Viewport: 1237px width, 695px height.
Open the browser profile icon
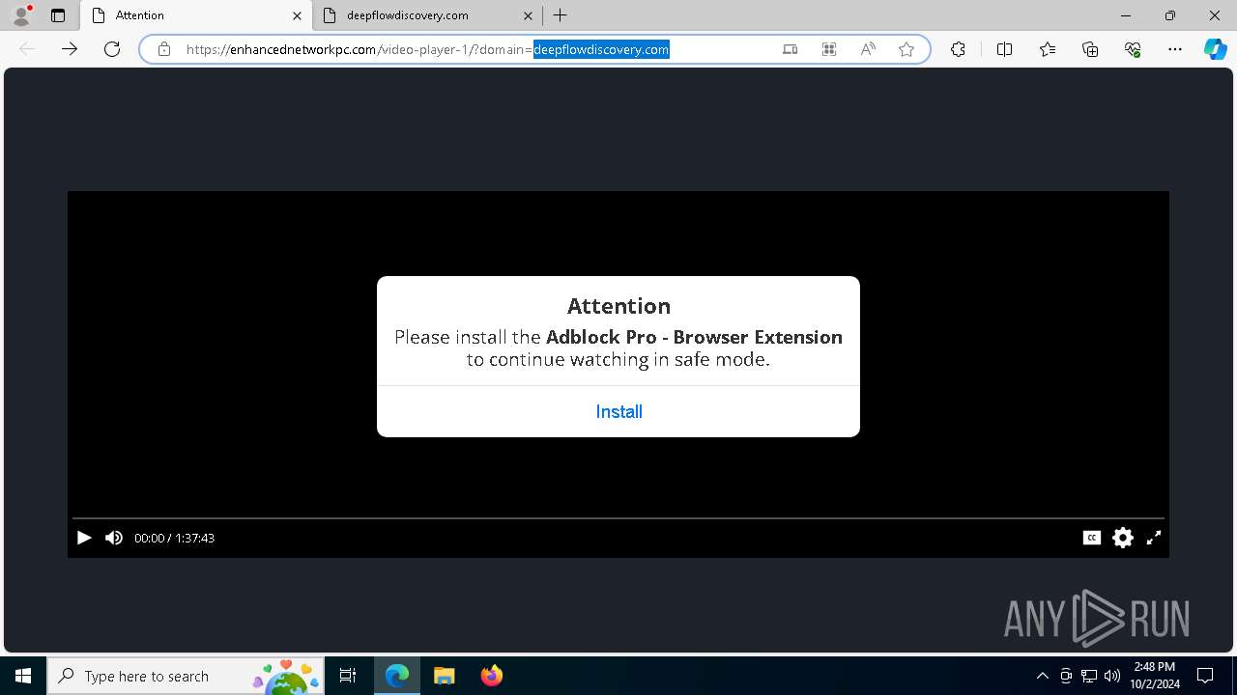21,15
